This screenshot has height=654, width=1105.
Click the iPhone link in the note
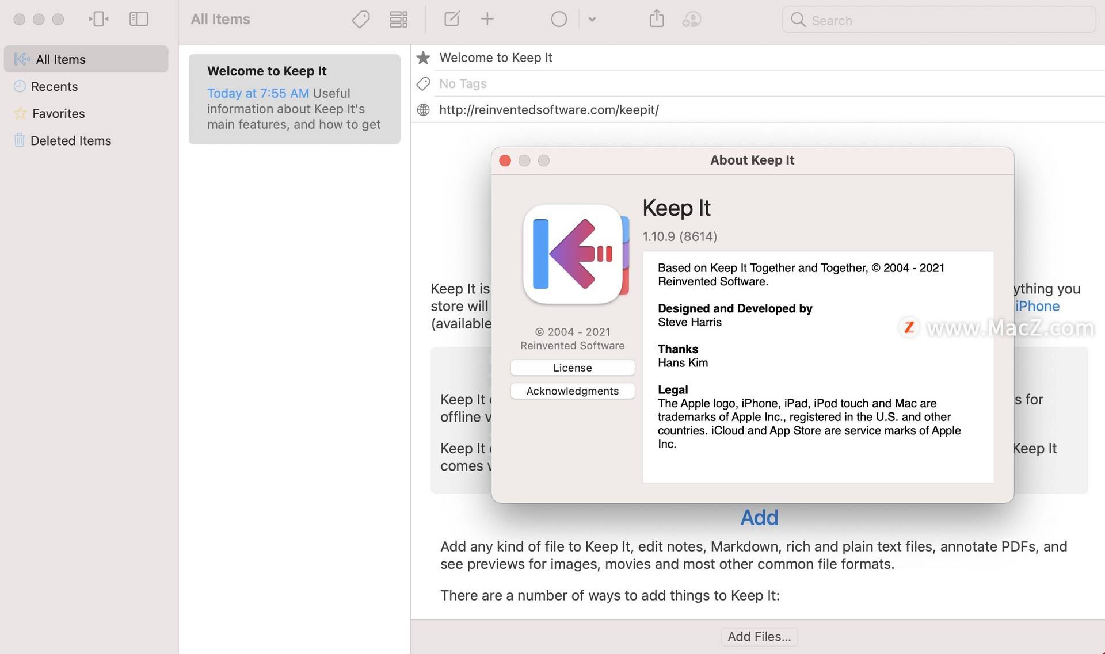1037,306
